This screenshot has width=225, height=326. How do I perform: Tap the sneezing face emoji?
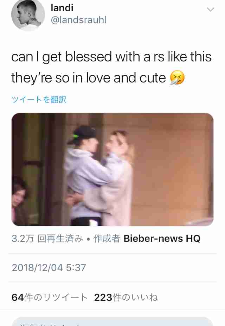[177, 78]
